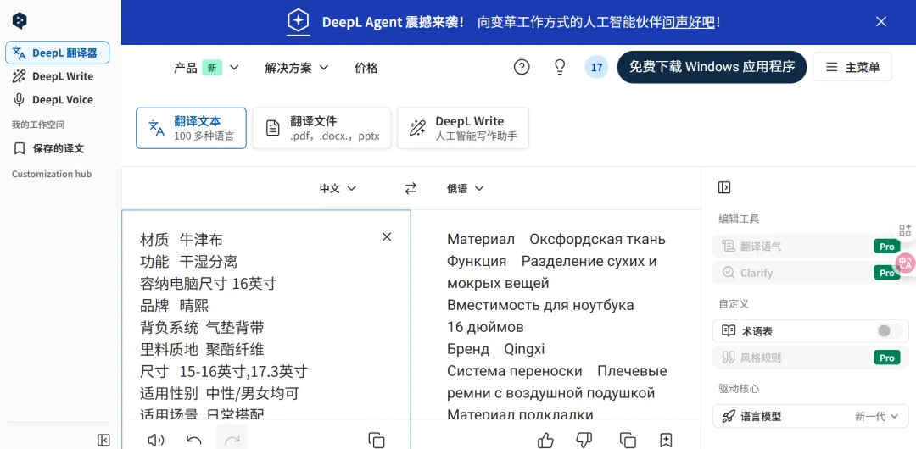Click the lightbulb tips icon
Screen dimensions: 916x449
pos(560,67)
